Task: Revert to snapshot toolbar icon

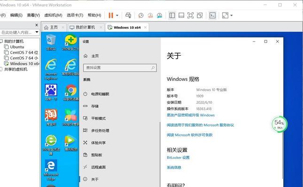Action: point(150,15)
